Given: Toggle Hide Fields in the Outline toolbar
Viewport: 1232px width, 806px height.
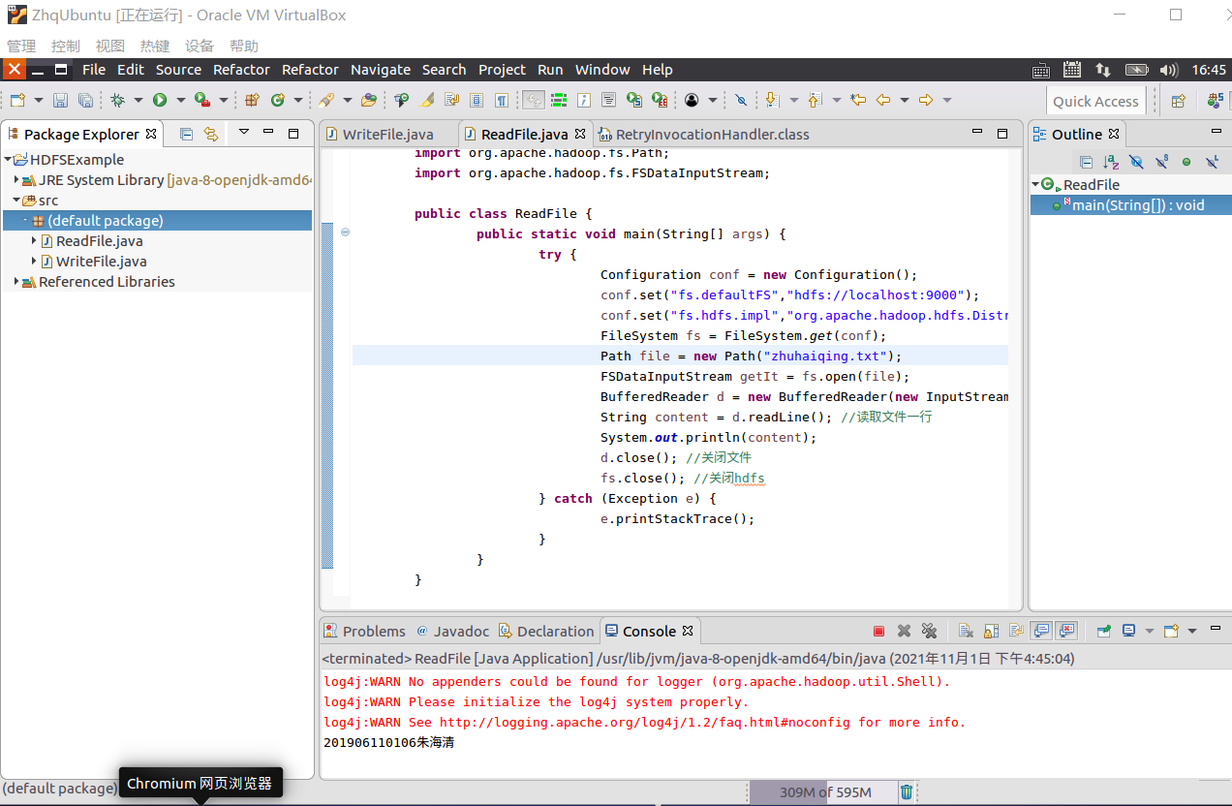Looking at the screenshot, I should [x=1136, y=162].
